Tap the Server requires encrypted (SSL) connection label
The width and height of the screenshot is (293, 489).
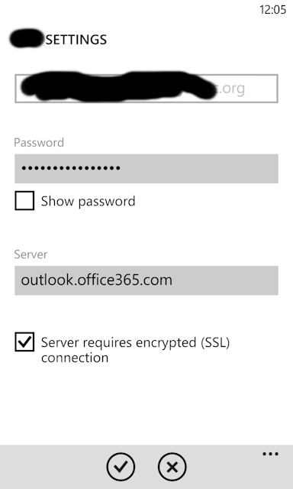136,350
